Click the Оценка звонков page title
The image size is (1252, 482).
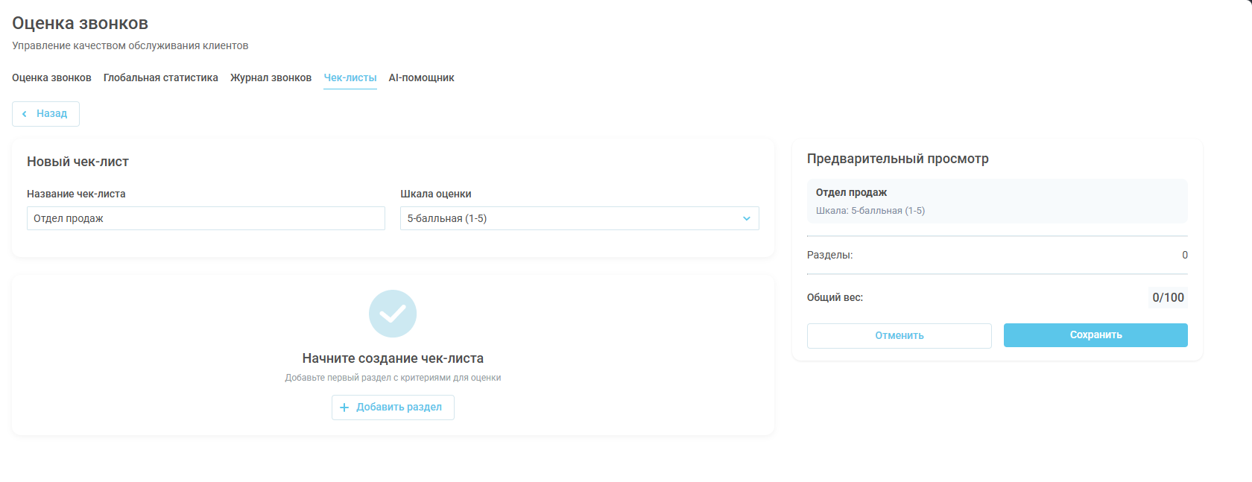coord(80,23)
